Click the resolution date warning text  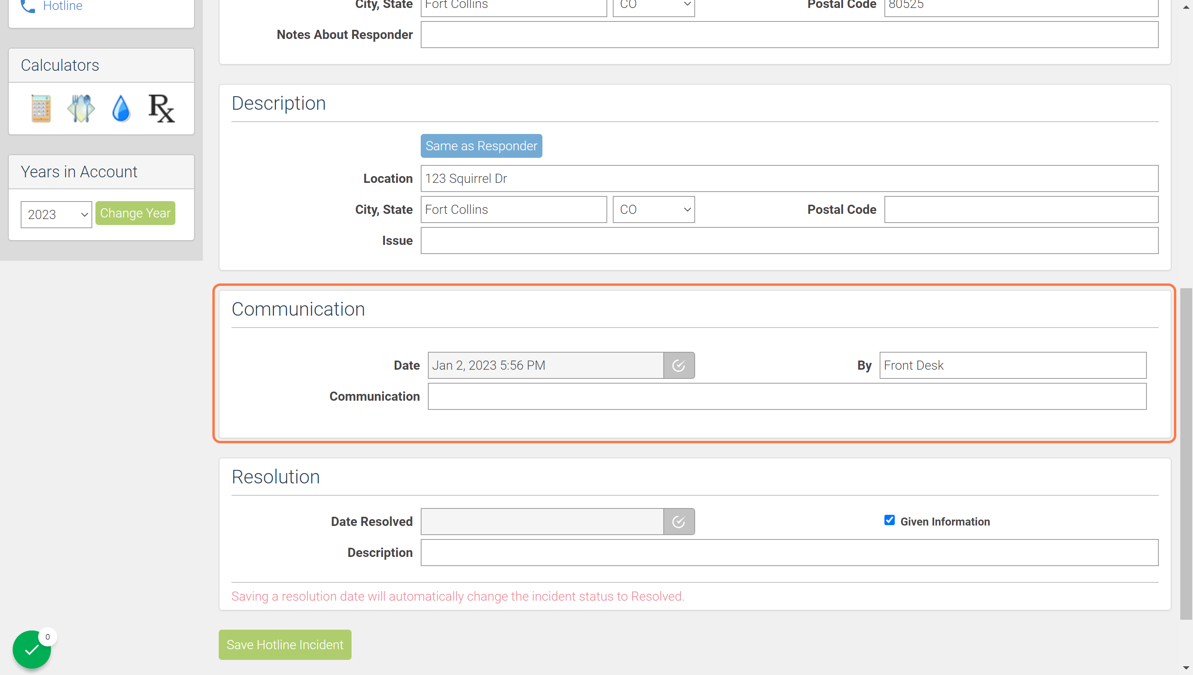(458, 596)
